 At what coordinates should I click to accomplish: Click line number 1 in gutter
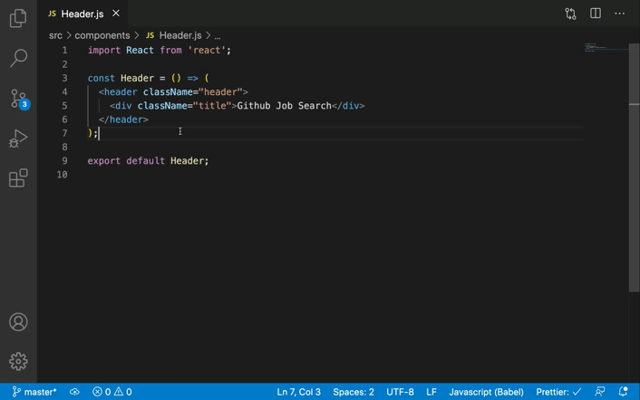pos(64,50)
